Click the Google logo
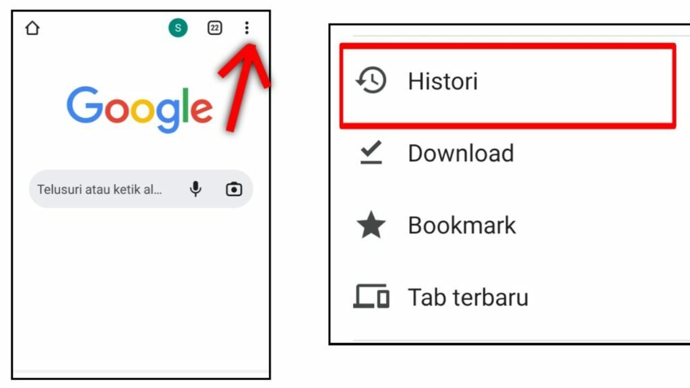 (139, 109)
